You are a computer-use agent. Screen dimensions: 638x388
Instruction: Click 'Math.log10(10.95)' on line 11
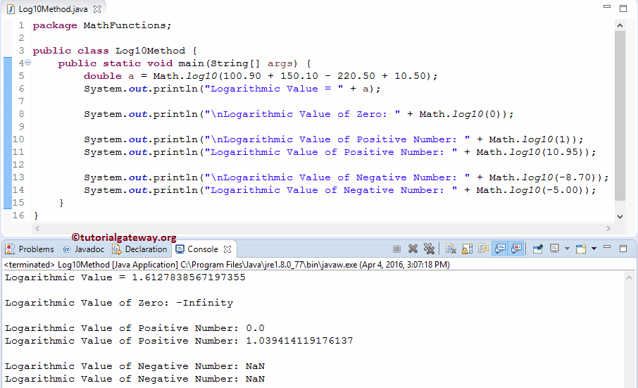532,152
